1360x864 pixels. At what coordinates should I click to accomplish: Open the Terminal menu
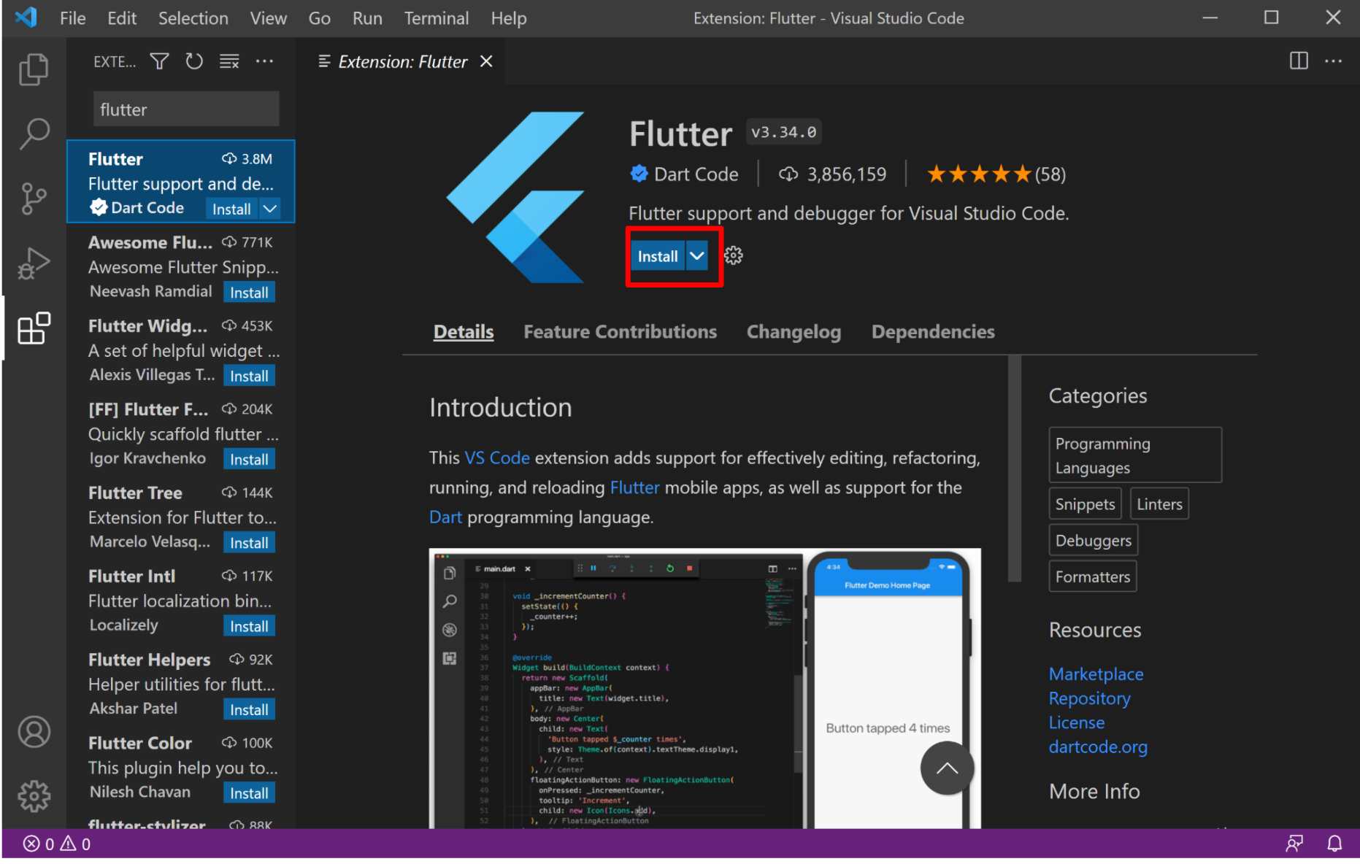pyautogui.click(x=437, y=18)
